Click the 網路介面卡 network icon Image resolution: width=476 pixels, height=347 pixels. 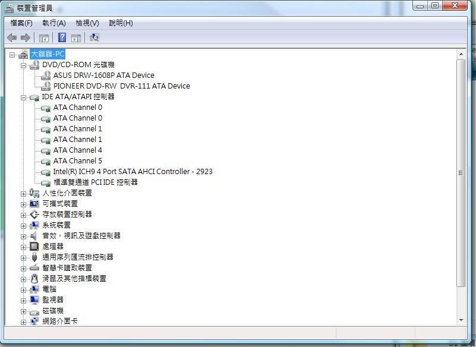[34, 321]
